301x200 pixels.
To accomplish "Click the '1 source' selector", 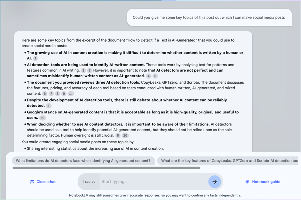I will (89, 182).
